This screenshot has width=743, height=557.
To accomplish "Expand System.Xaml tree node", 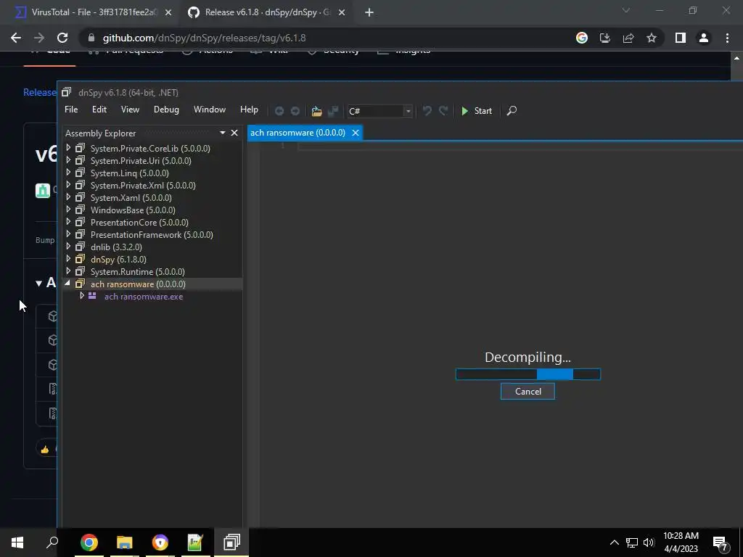I will (68, 197).
